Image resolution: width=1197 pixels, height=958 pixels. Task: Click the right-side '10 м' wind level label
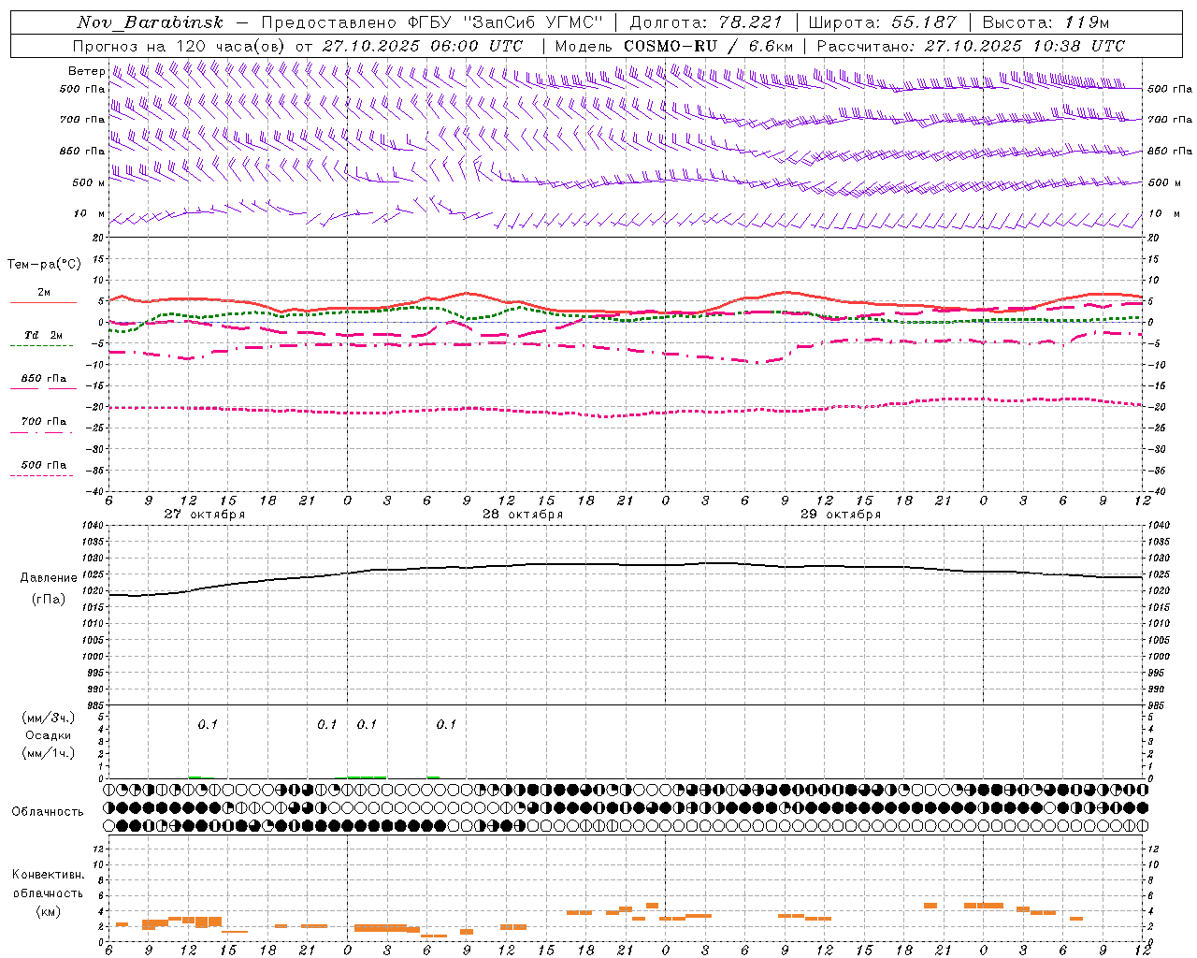[1164, 213]
